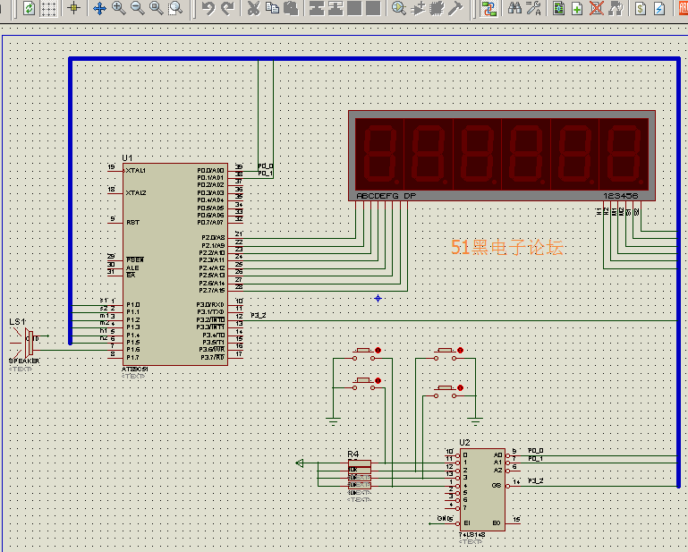The image size is (688, 552).
Task: Click the R4 reference label
Action: (x=352, y=454)
